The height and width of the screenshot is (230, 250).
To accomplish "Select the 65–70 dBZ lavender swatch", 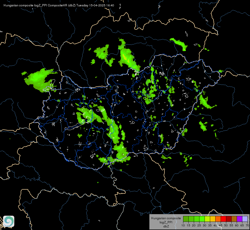I will [x=245, y=219].
